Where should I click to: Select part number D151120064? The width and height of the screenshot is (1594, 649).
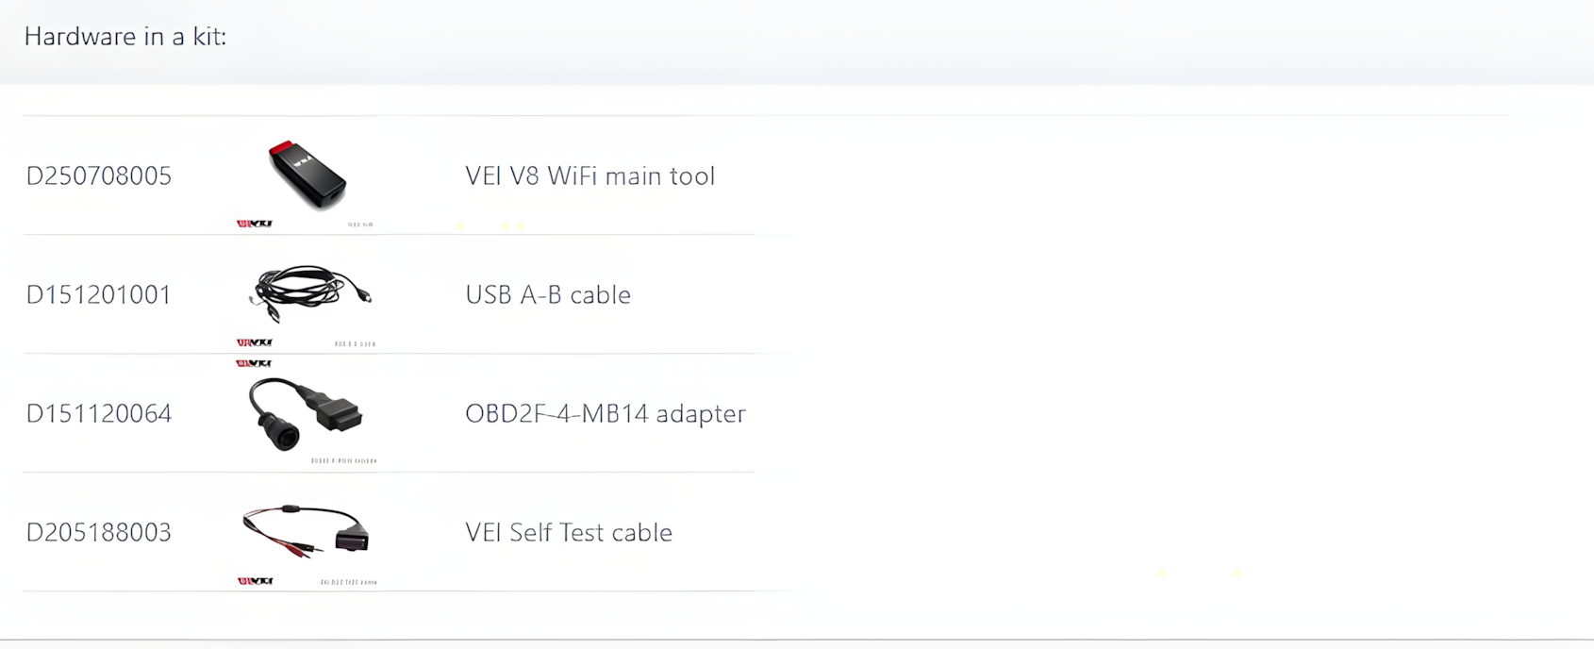tap(99, 414)
